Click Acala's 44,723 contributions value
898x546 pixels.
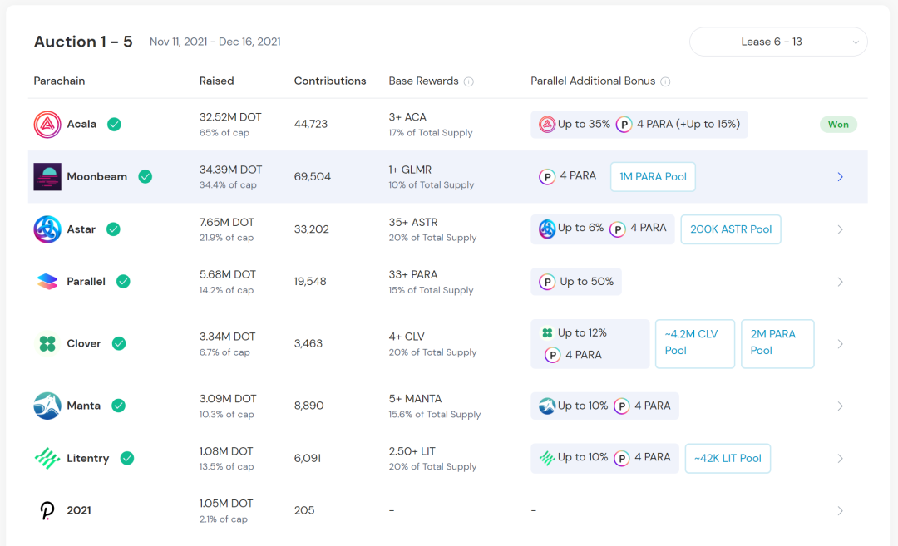[x=310, y=124]
